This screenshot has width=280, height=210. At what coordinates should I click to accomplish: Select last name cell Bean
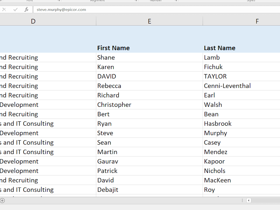pyautogui.click(x=241, y=114)
